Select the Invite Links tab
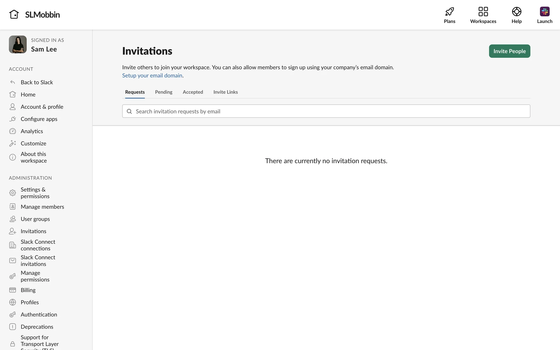 coord(225,92)
